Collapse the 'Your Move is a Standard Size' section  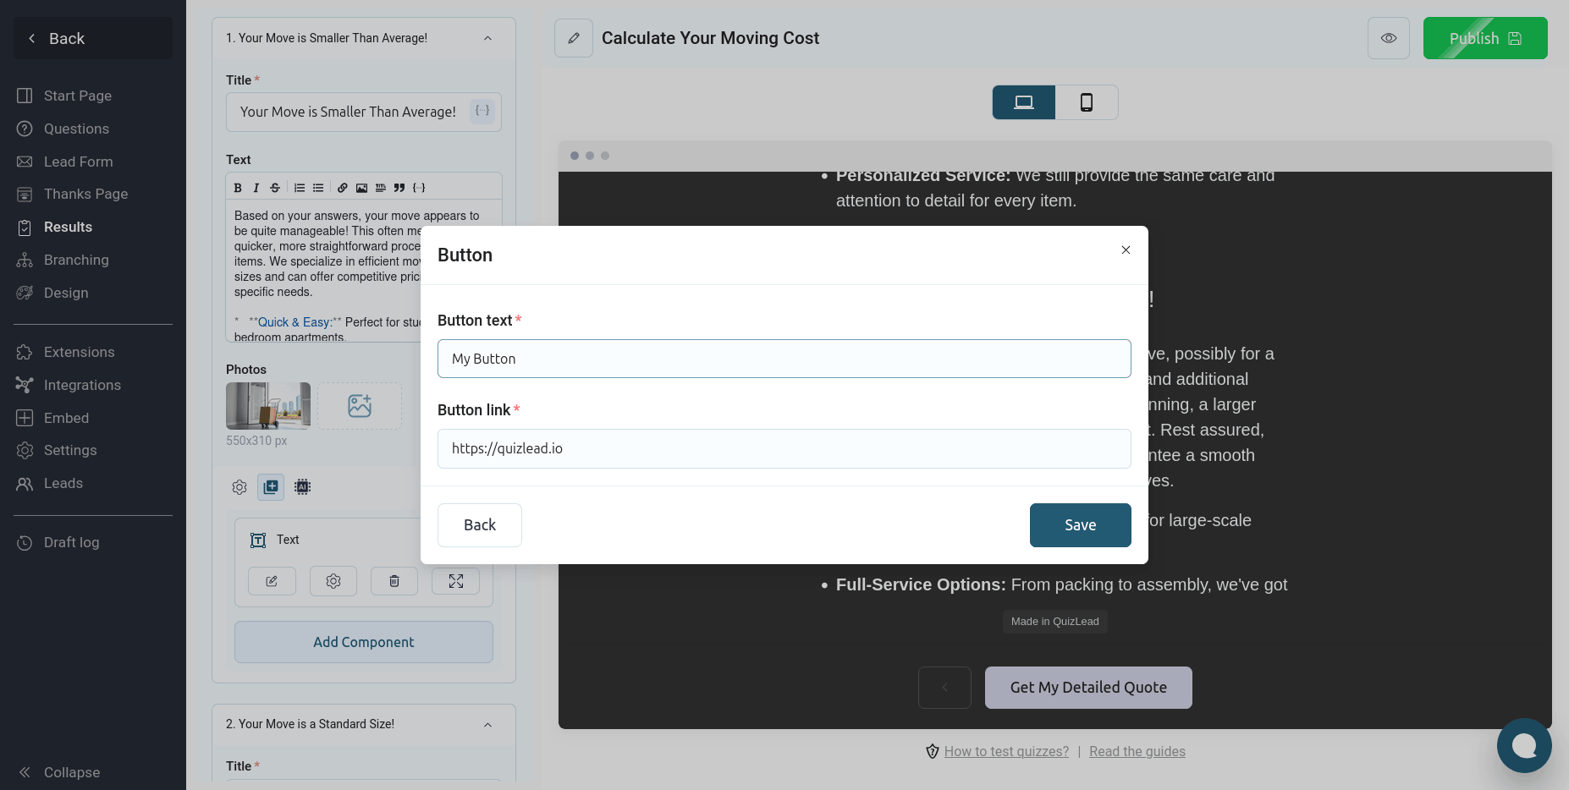487,725
